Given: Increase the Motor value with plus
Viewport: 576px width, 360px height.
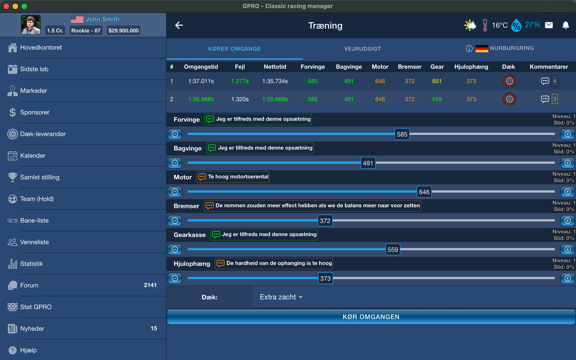Looking at the screenshot, I should (567, 192).
